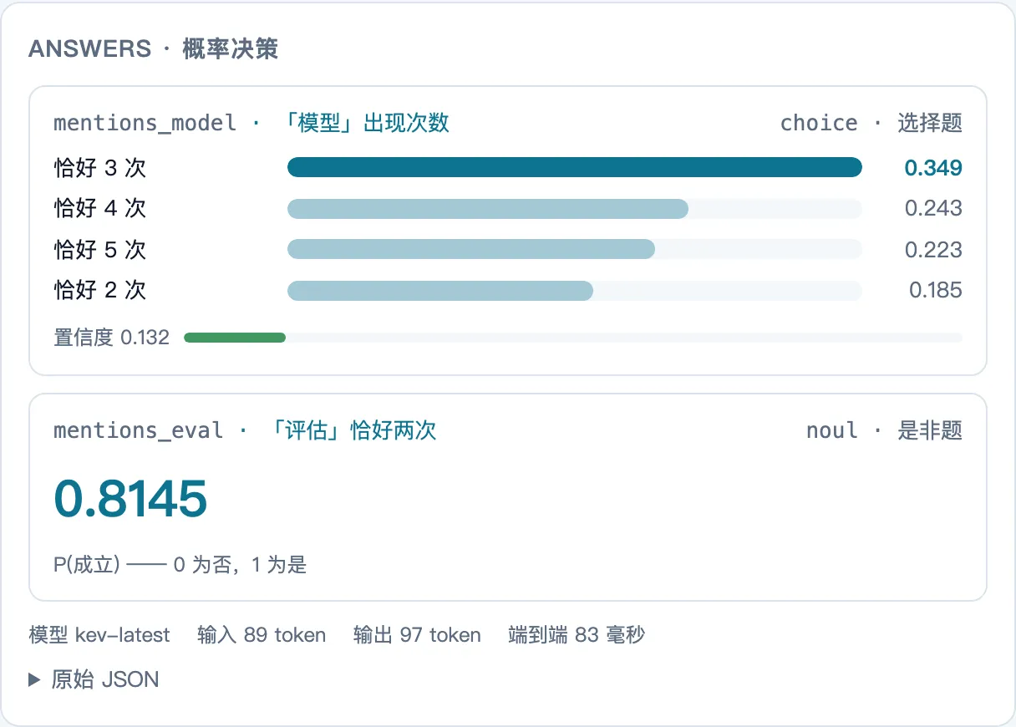Click the 0.243 probability value
The image size is (1016, 727).
[x=933, y=208]
